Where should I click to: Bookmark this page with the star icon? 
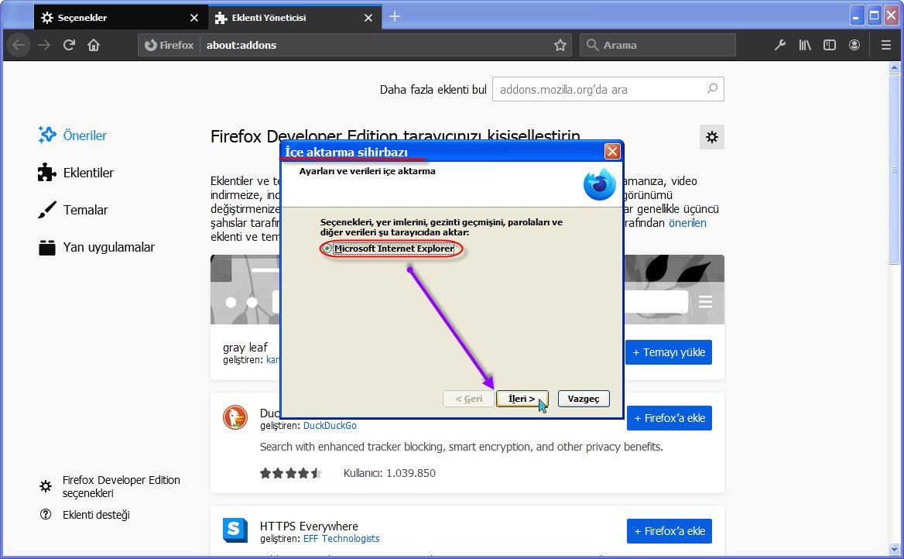pyautogui.click(x=560, y=45)
